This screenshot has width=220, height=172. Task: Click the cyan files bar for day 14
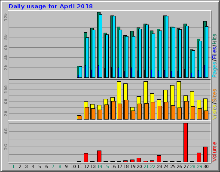(101, 46)
